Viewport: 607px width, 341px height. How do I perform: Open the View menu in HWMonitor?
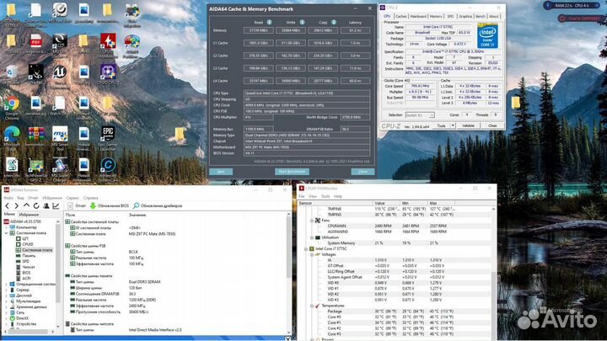(313, 196)
